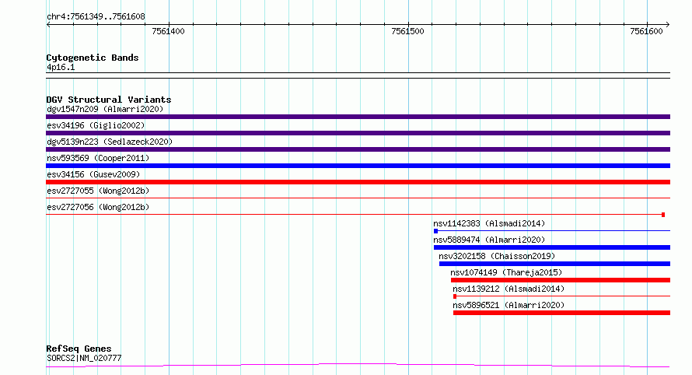Open gene SORCS2|NM_020777 label
Viewport: 692px width, 375px height.
(x=84, y=358)
